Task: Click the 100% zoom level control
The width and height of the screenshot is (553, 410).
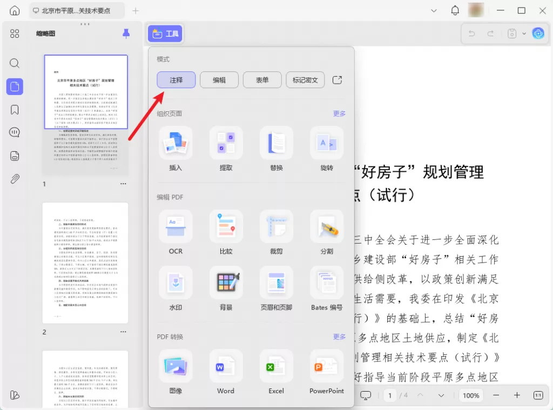Action: coord(470,395)
